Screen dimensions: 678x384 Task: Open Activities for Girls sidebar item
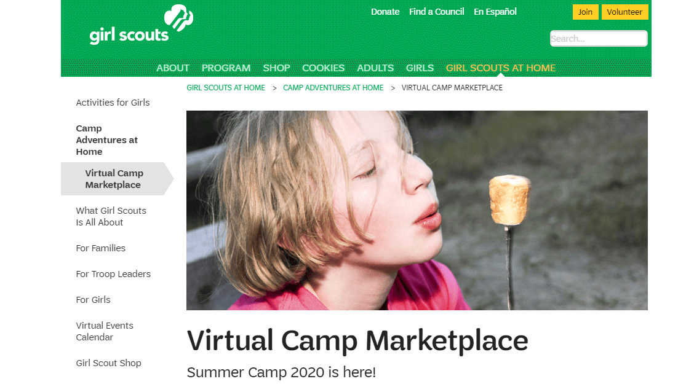pyautogui.click(x=113, y=103)
